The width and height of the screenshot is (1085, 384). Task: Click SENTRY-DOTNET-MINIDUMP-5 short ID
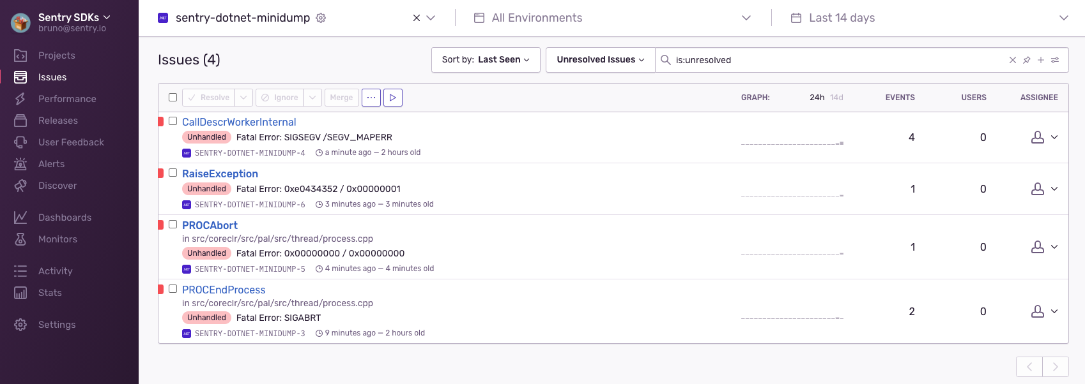pyautogui.click(x=250, y=269)
